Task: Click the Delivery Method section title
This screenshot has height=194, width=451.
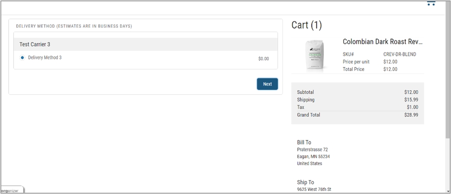Action: coord(74,26)
